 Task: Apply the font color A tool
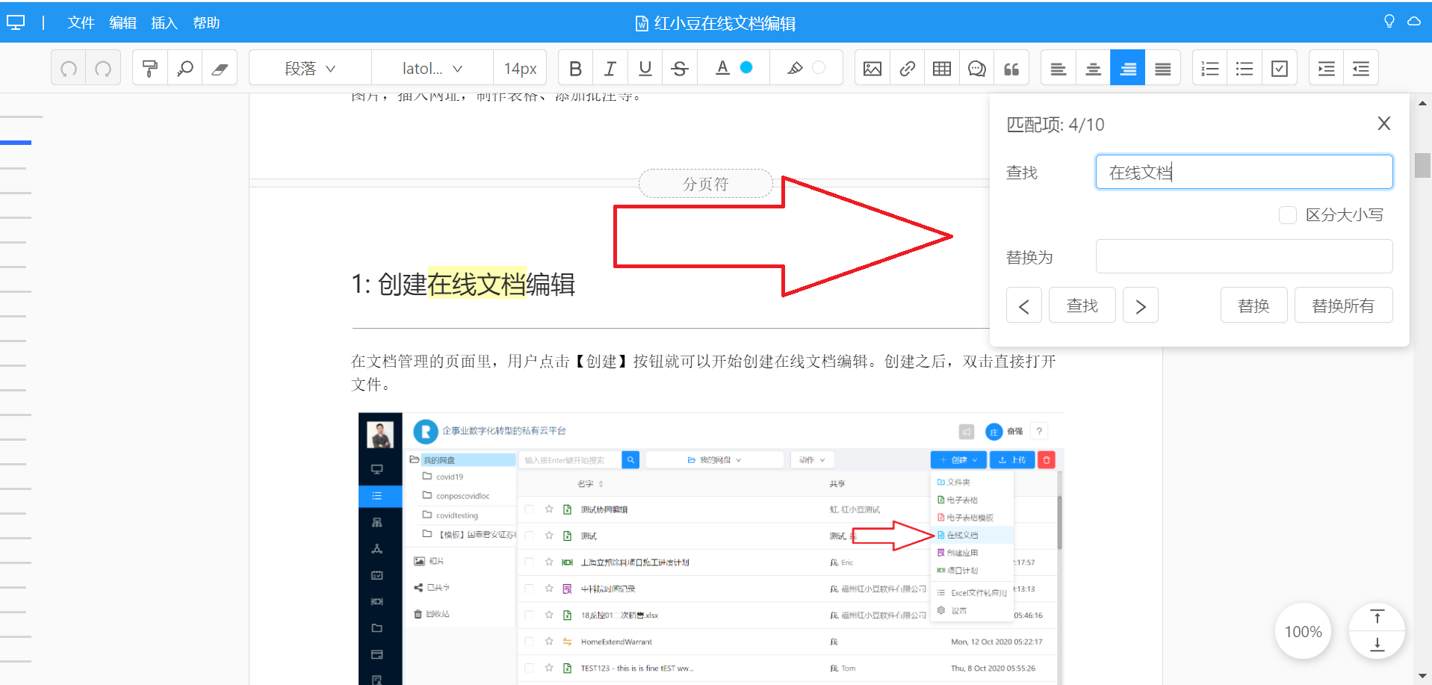point(722,68)
